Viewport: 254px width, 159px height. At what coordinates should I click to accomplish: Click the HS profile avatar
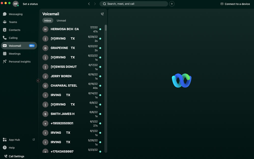16,4
